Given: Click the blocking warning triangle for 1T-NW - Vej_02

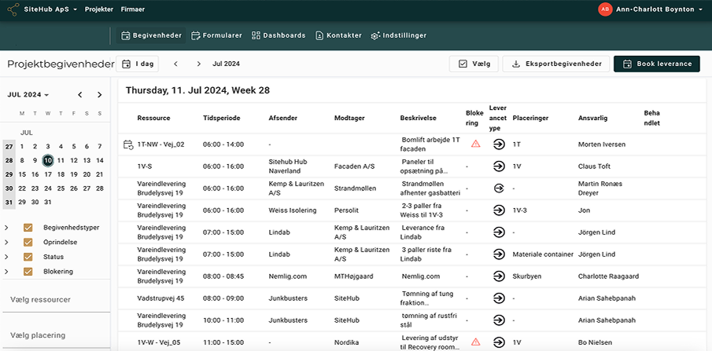Looking at the screenshot, I should tap(475, 144).
